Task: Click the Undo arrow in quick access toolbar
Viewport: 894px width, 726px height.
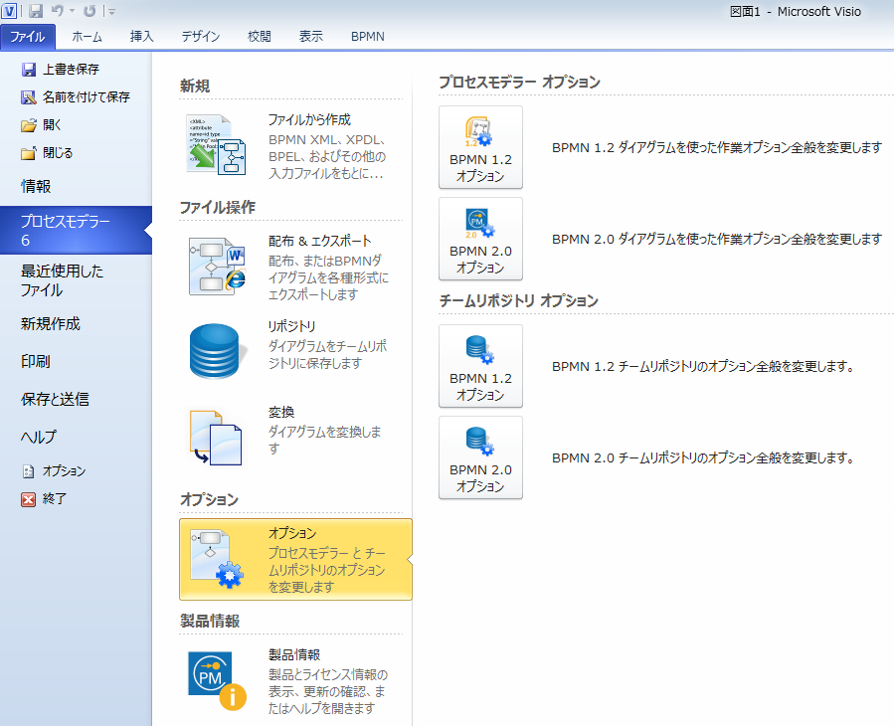Action: pos(57,11)
